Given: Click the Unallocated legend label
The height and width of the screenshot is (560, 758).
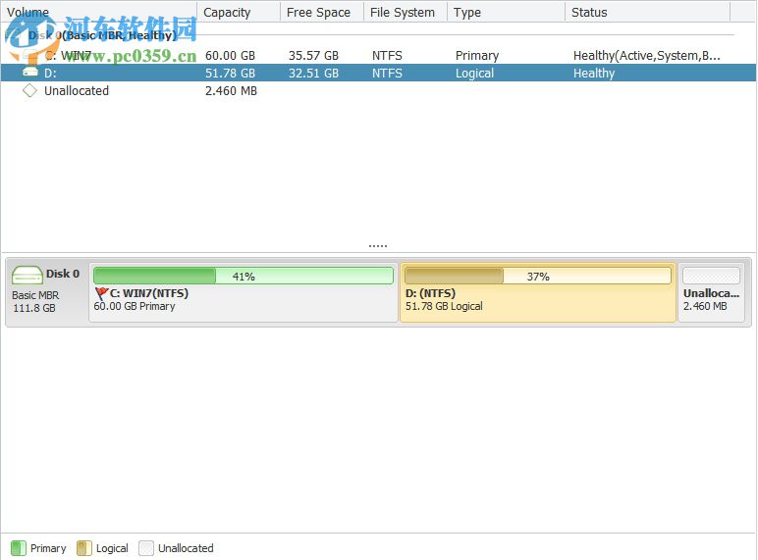Looking at the screenshot, I should (x=186, y=548).
